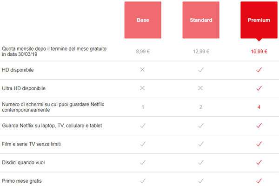Click Premium plan HD available red checkmark
The width and height of the screenshot is (279, 186).
click(259, 70)
